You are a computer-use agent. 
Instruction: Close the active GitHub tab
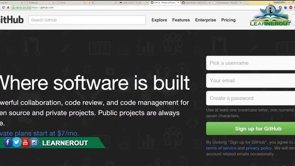(x=178, y=3)
